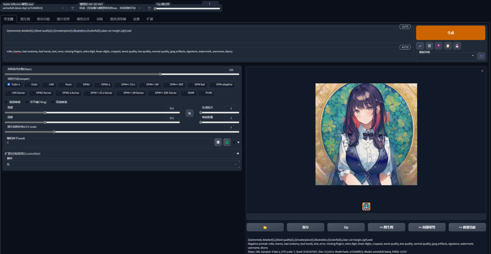
Task: Select the Euler a sampler
Action: point(14,84)
